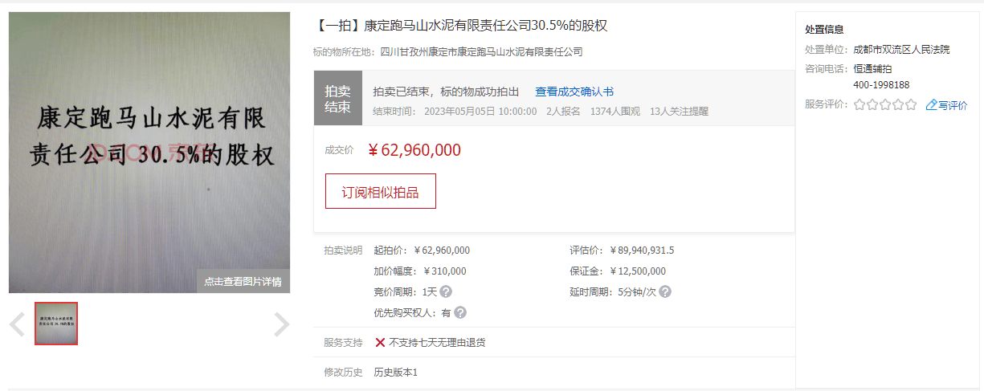The height and width of the screenshot is (391, 984).
Task: Click the auction title 康定跑马山水泥有限责任公司30.5%的股权
Action: [x=462, y=26]
